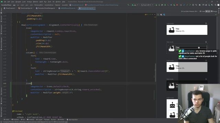Image resolution: width=220 pixels, height=123 pixels.
Task: Open the Run tool window at bottom
Action: click(x=54, y=120)
